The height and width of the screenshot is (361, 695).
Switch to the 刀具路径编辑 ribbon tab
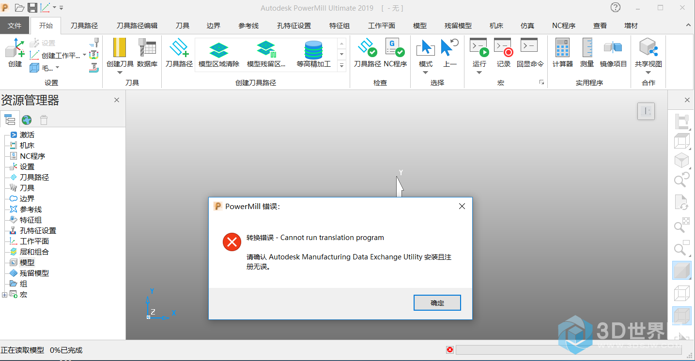coord(137,26)
